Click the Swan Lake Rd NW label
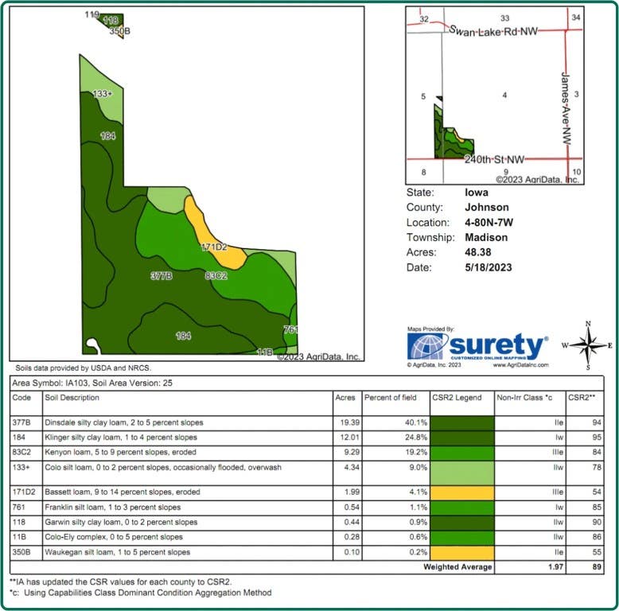This screenshot has height=611, width=619. coord(493,31)
